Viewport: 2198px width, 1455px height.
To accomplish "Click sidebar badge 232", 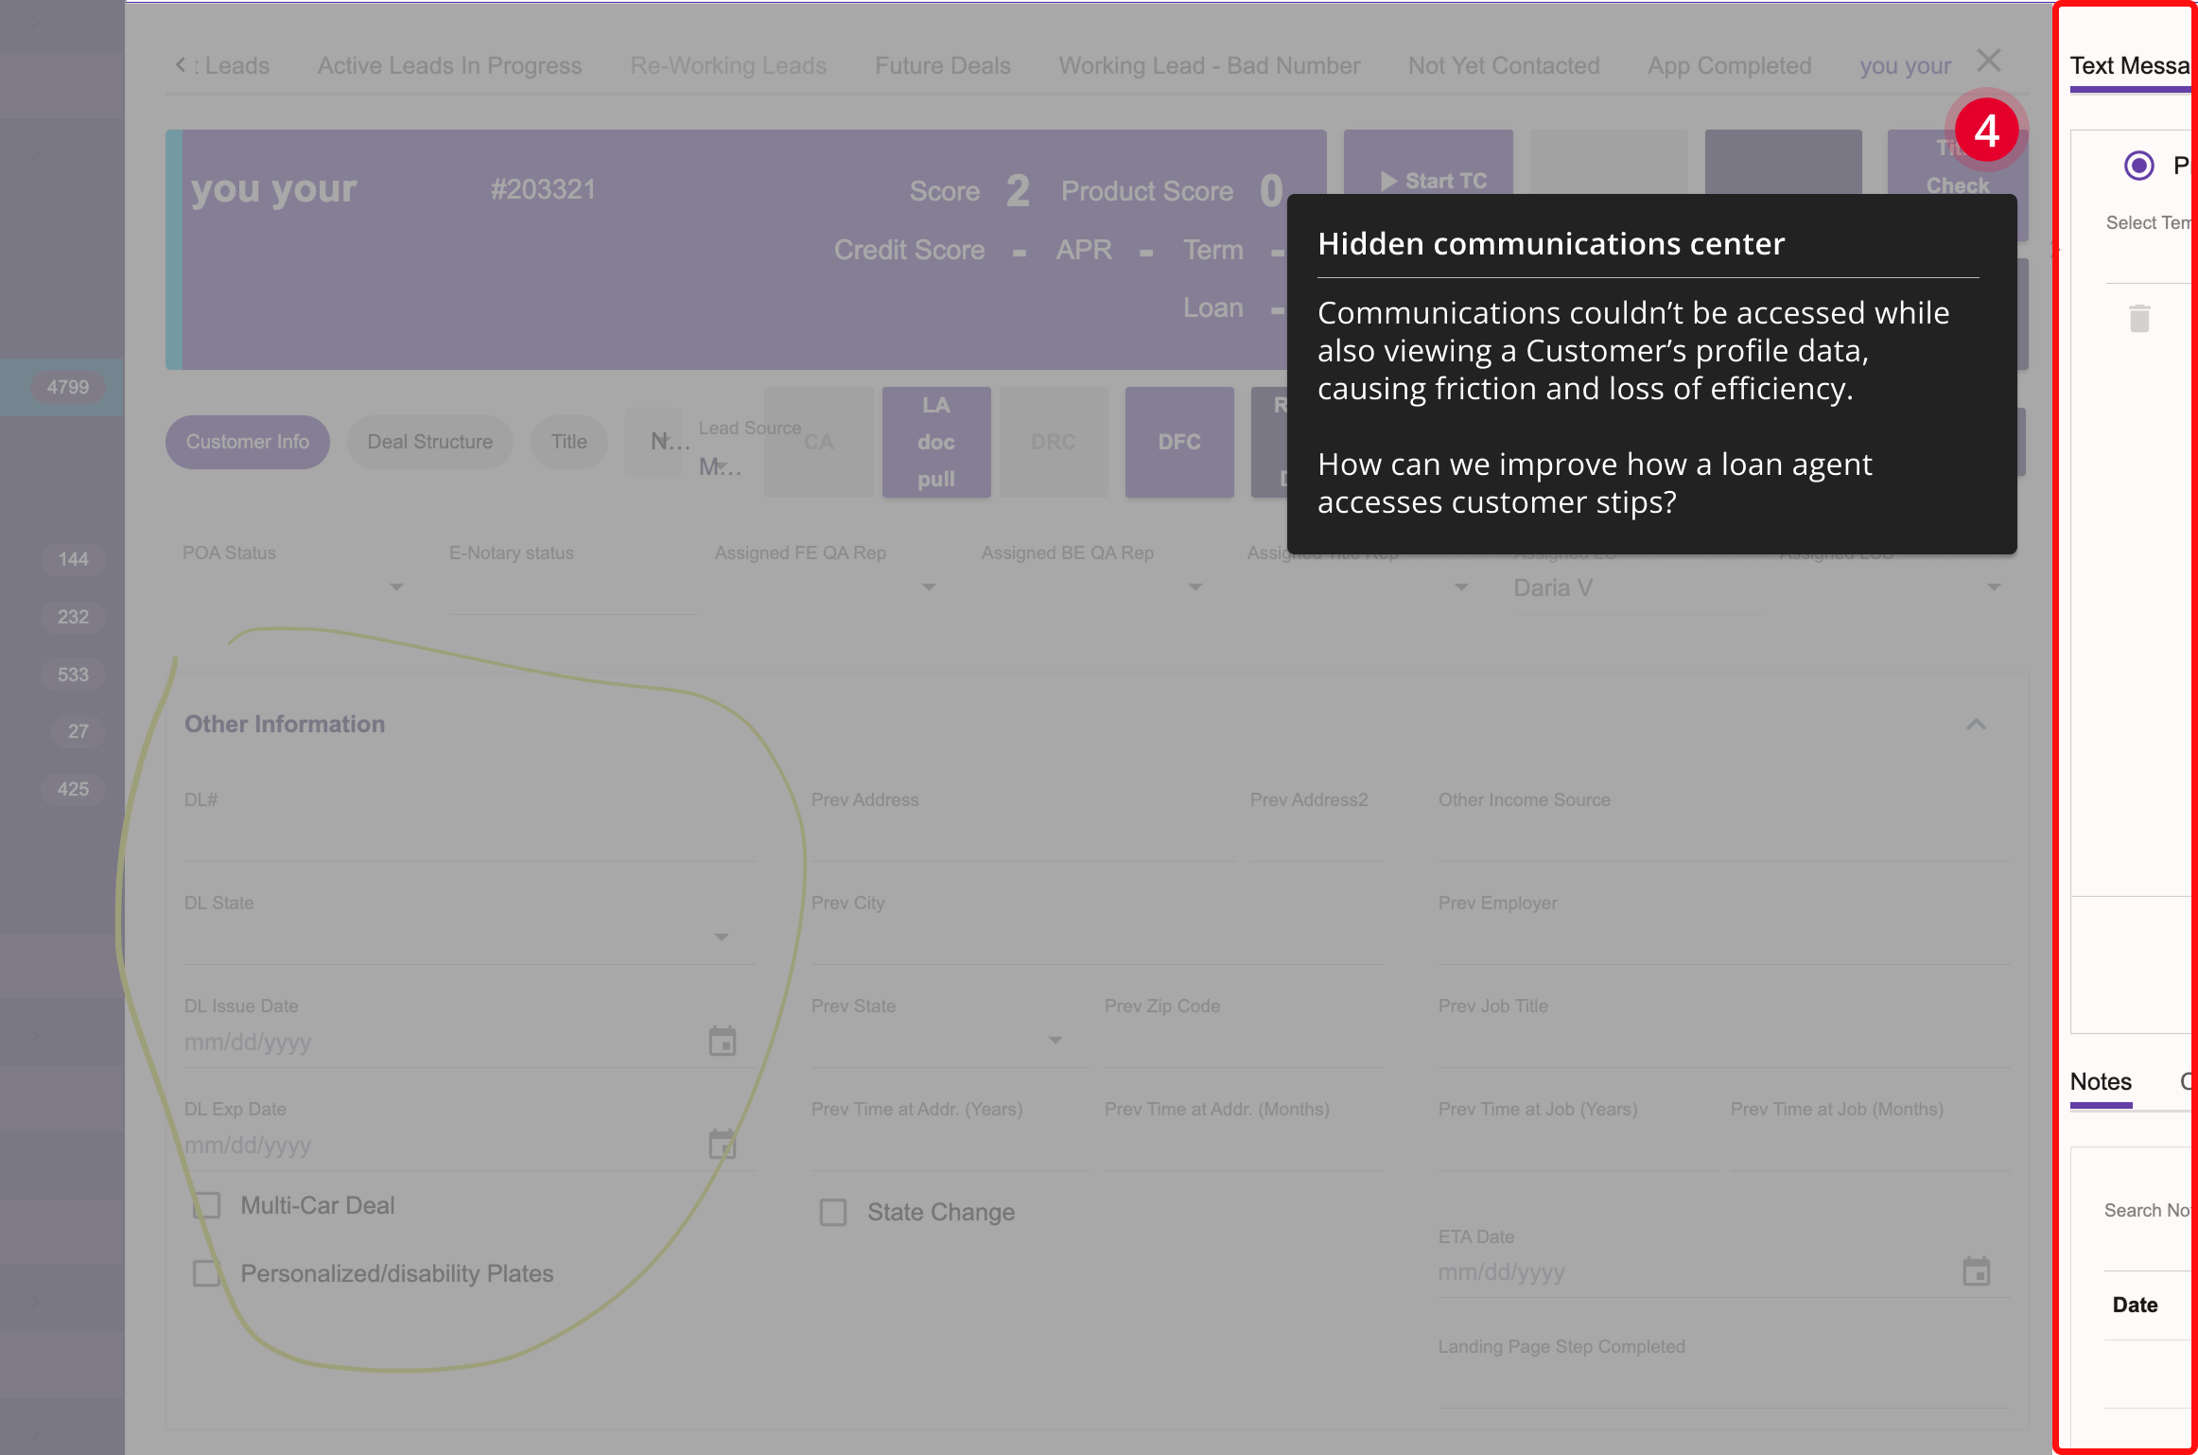I will point(73,617).
